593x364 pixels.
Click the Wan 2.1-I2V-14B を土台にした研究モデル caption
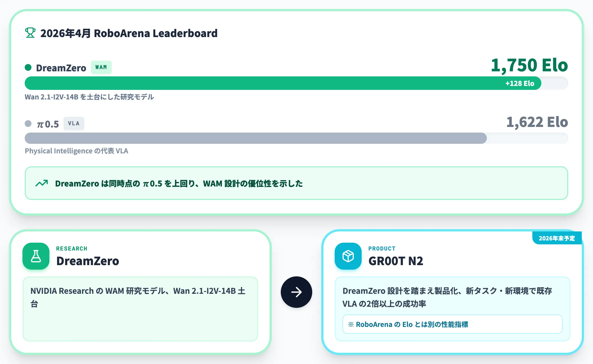(89, 97)
